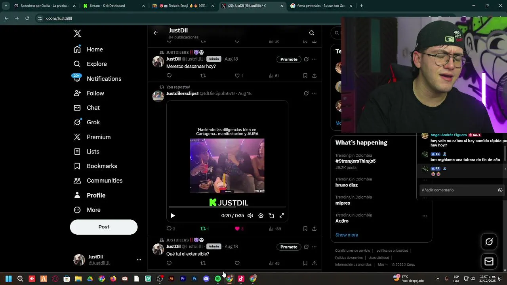Promote the 'Qué tal el extensible?' post
Screen dimensions: 507x285
pyautogui.click(x=289, y=247)
